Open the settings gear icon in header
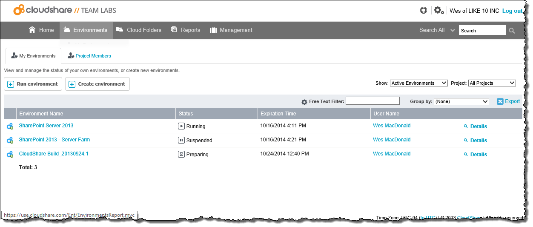 (438, 10)
